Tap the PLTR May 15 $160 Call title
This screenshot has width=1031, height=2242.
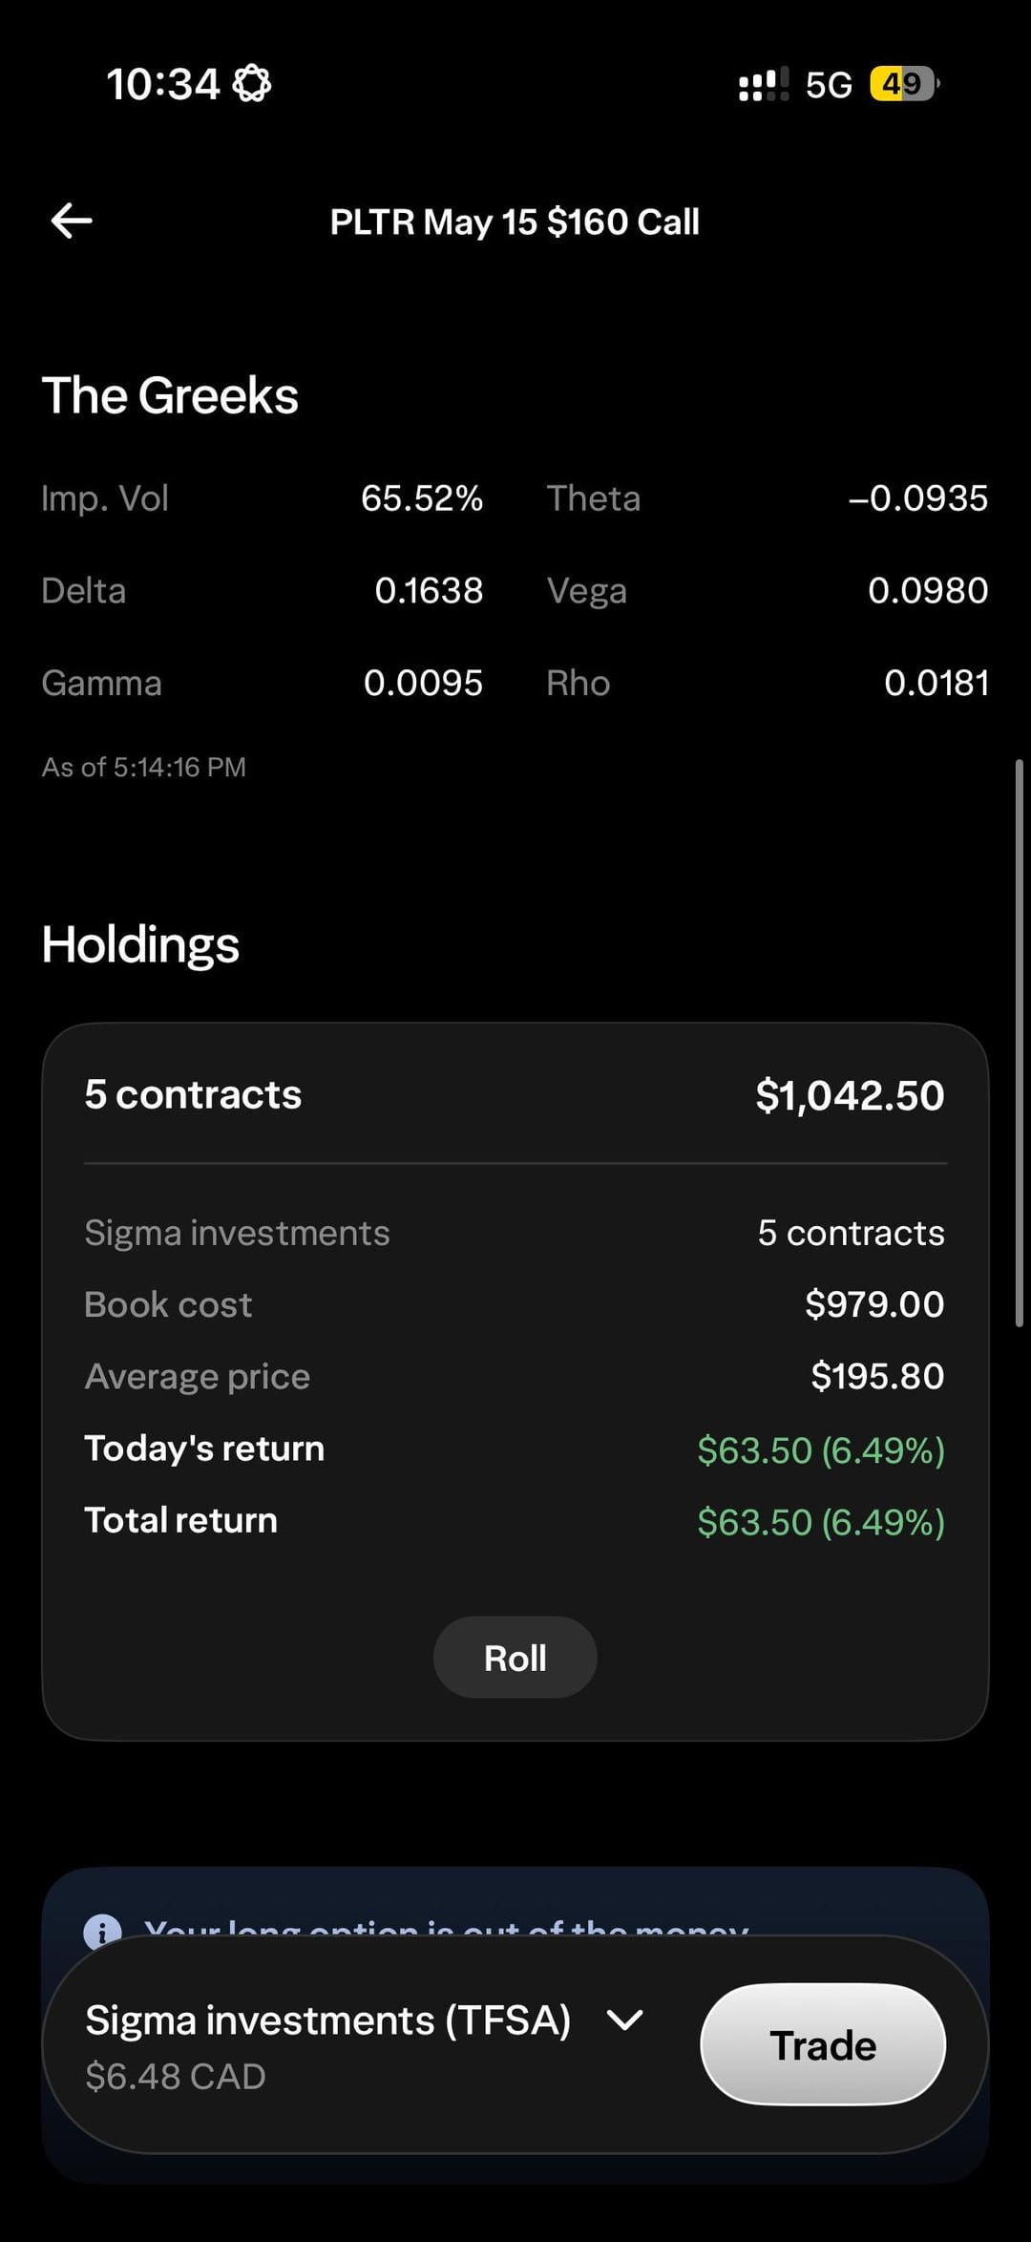(515, 222)
